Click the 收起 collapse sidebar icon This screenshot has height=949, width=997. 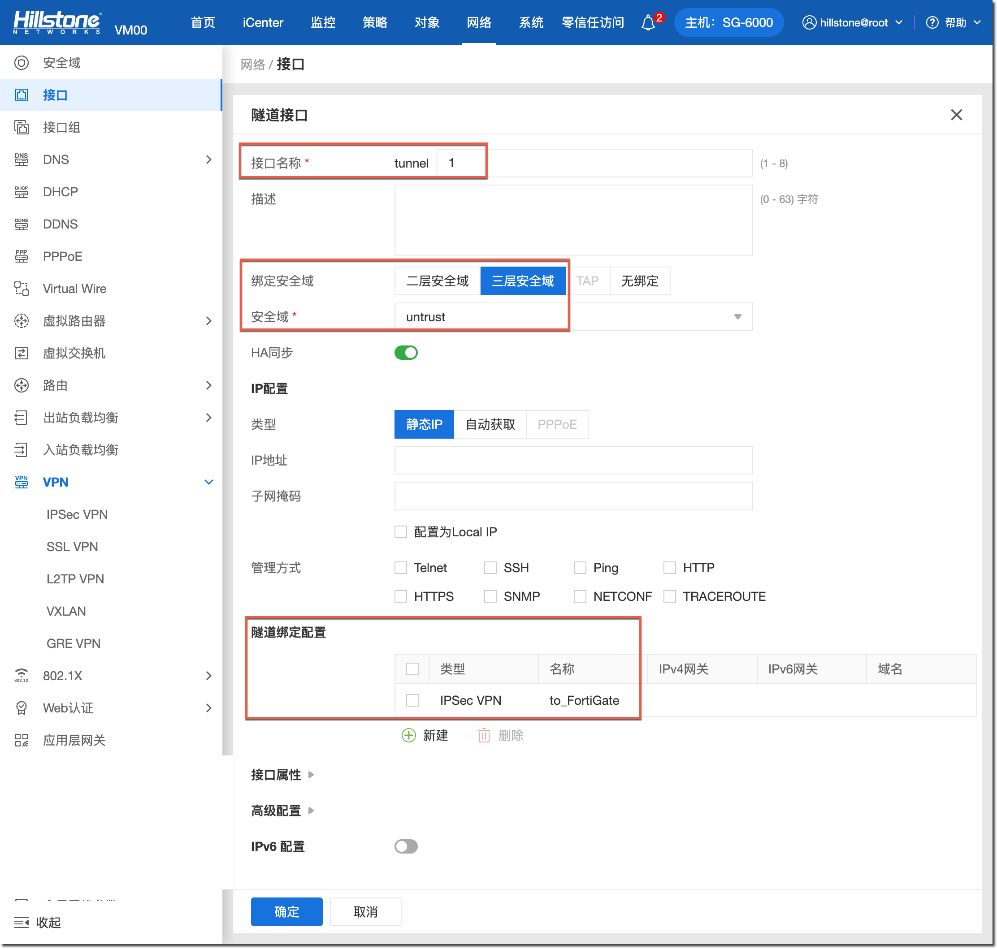21,922
